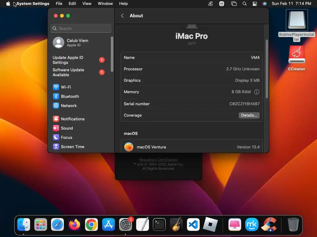The image size is (317, 237).
Task: Open Terminal from the Dock
Action: click(x=159, y=224)
